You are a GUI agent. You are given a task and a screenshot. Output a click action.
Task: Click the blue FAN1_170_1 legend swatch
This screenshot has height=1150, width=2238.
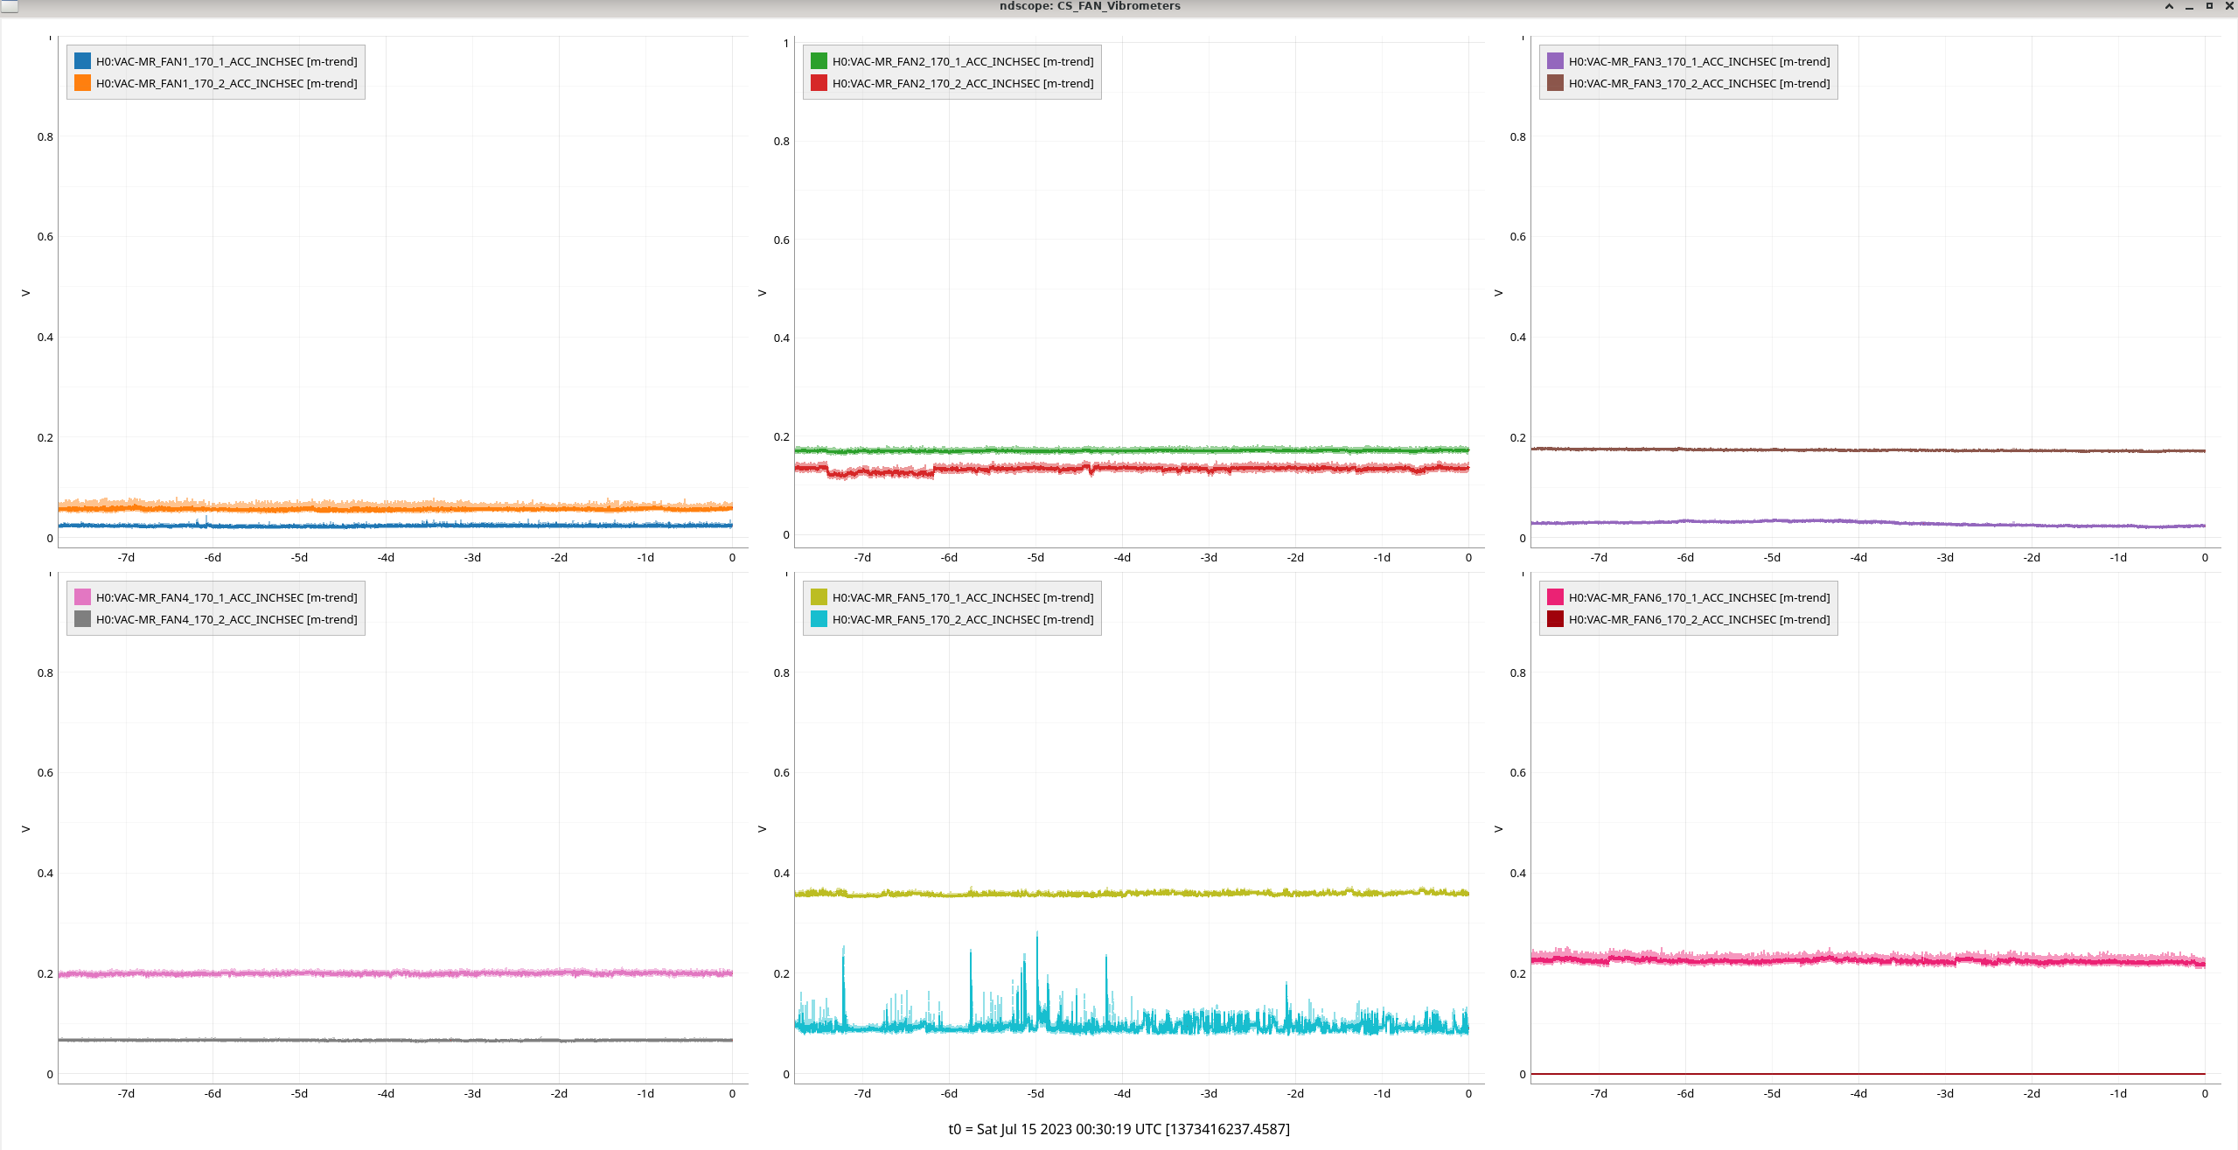pyautogui.click(x=82, y=61)
